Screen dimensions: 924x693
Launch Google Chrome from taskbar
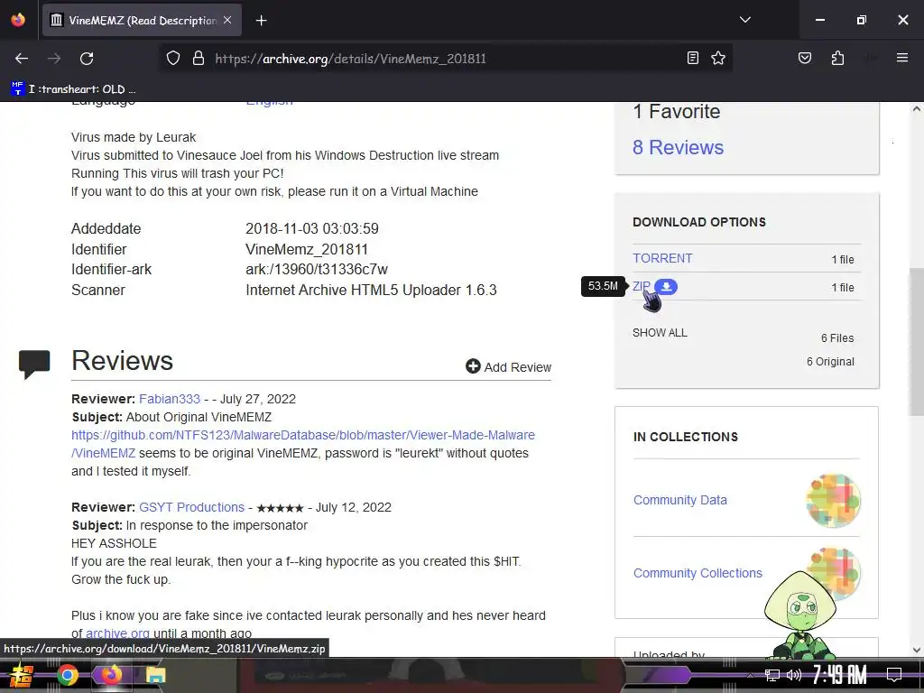click(67, 675)
